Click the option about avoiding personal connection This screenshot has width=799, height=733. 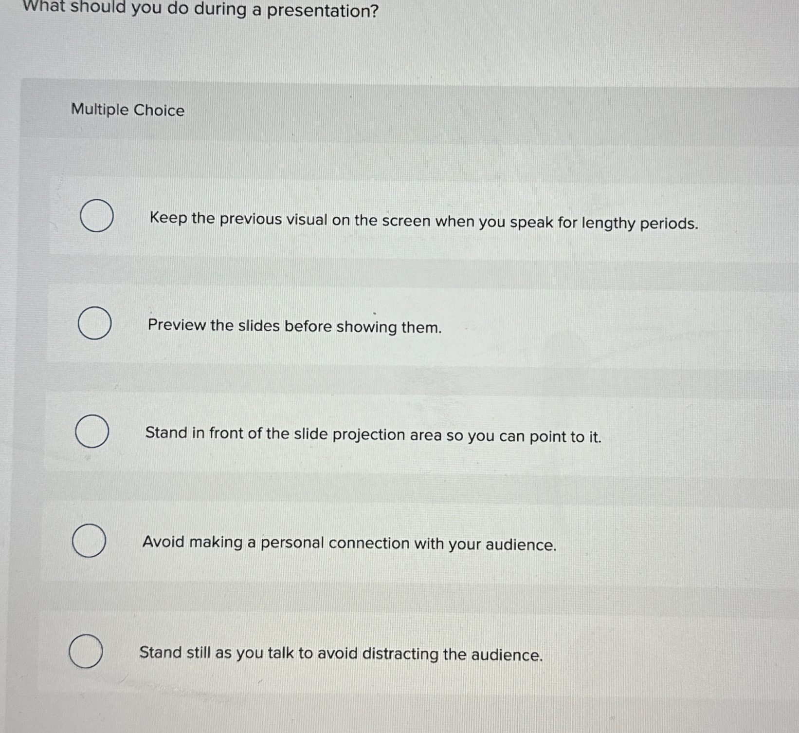point(348,544)
